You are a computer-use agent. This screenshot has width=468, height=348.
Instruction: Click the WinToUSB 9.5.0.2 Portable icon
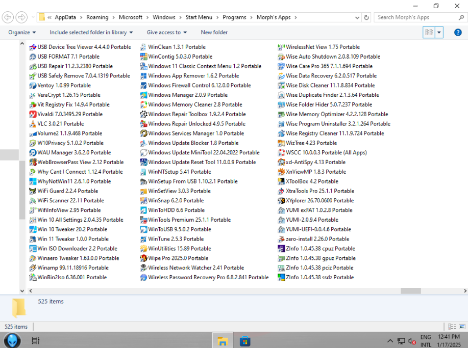click(143, 229)
